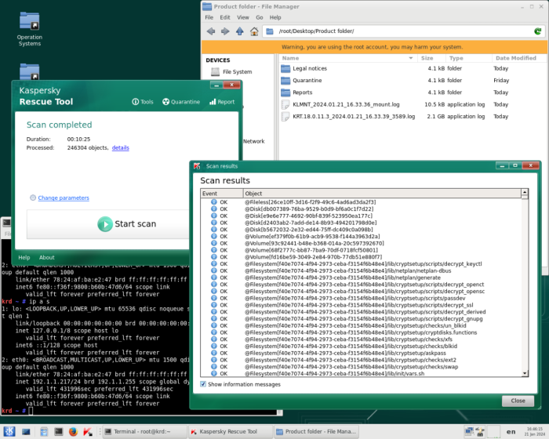
Task: Switch to the Terminal window on the taskbar
Action: coord(144,431)
